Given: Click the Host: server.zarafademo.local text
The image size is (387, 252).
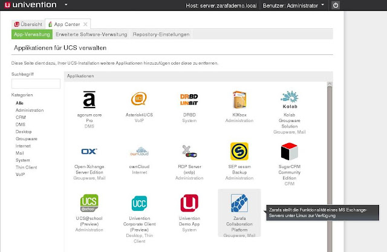Looking at the screenshot, I should [221, 5].
